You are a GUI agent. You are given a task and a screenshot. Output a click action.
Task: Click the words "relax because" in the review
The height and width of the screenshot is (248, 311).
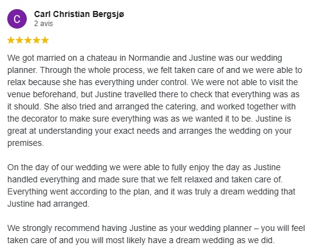[x=33, y=83]
